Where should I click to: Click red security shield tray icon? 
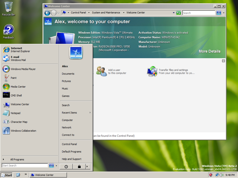pyautogui.click(x=211, y=175)
